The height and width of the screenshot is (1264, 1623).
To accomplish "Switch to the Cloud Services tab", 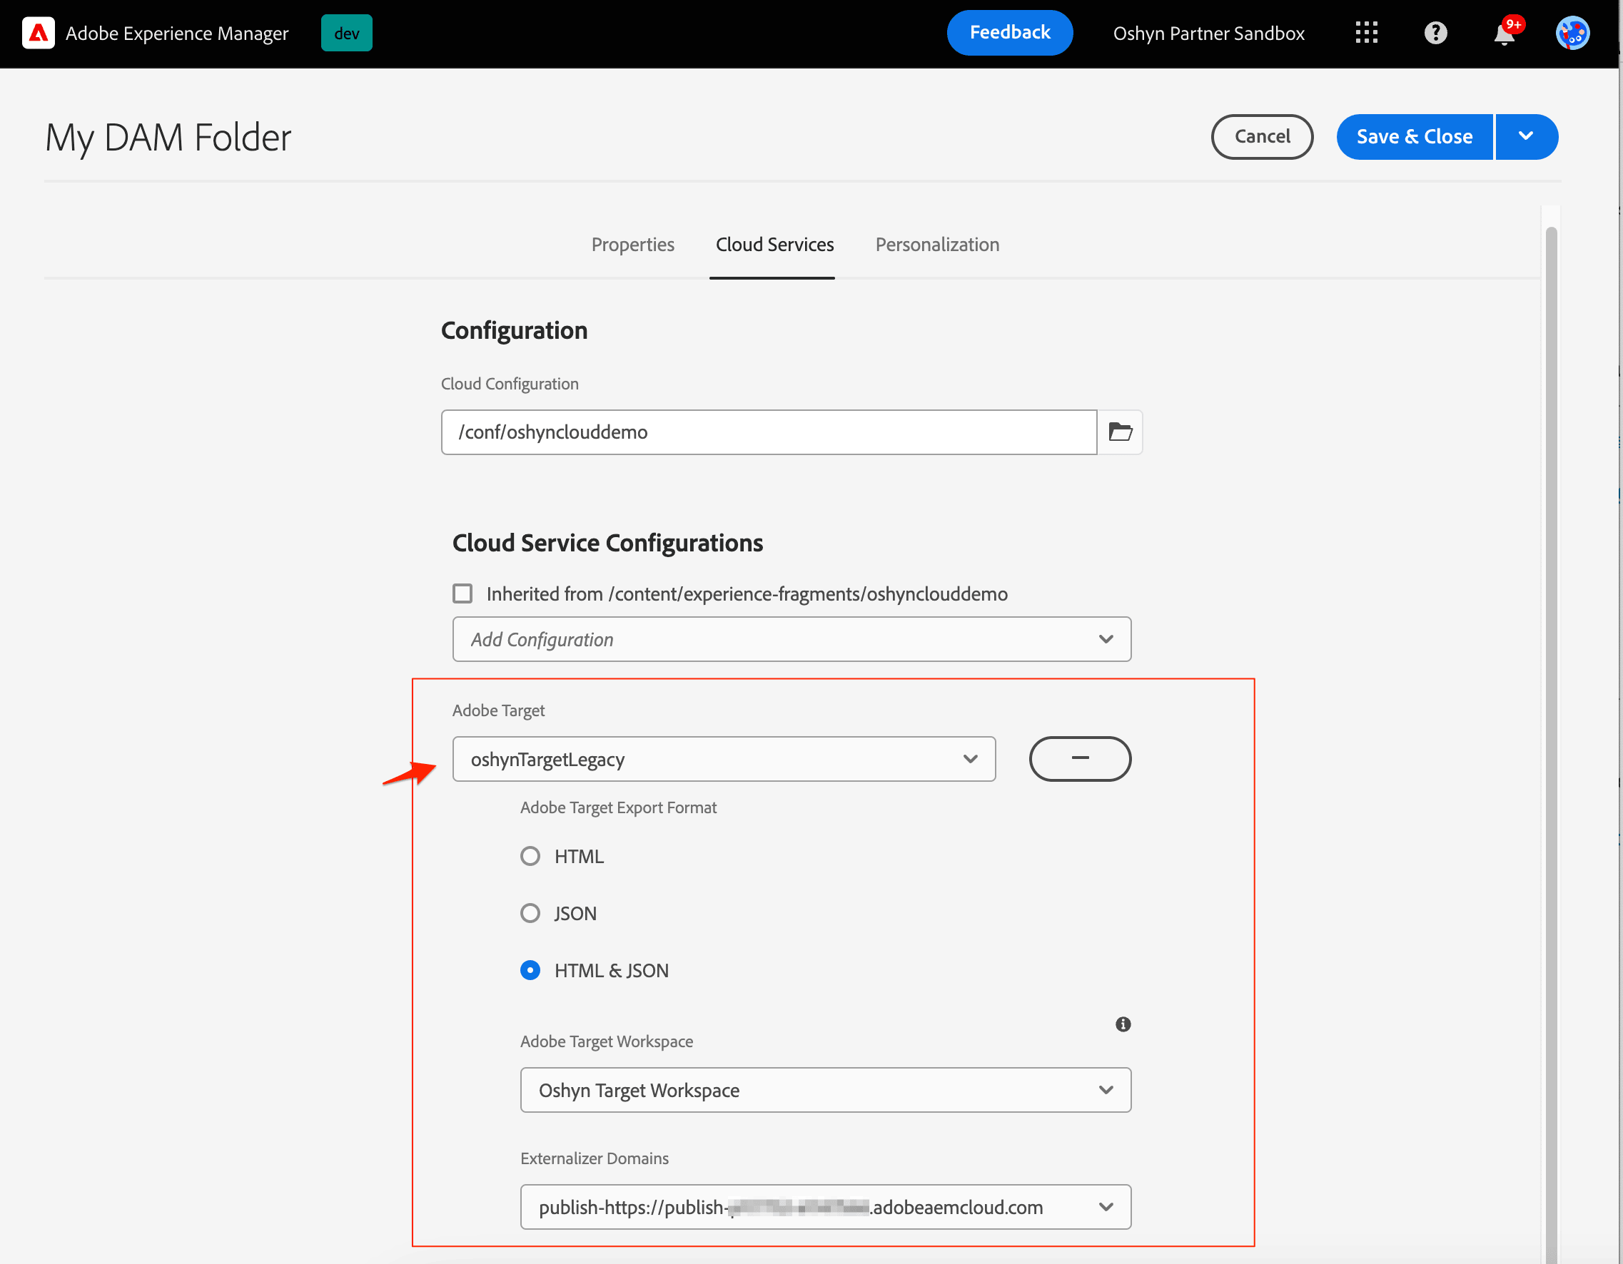I will click(x=774, y=245).
